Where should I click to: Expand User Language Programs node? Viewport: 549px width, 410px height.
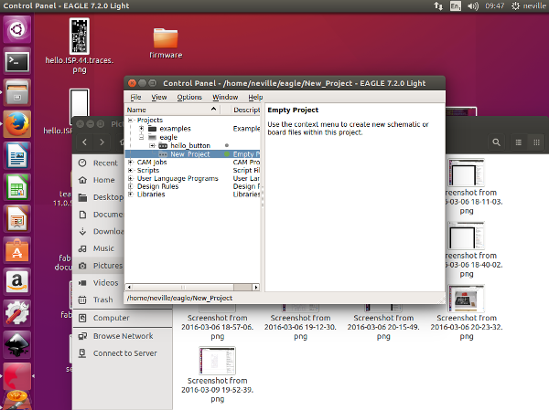(131, 178)
